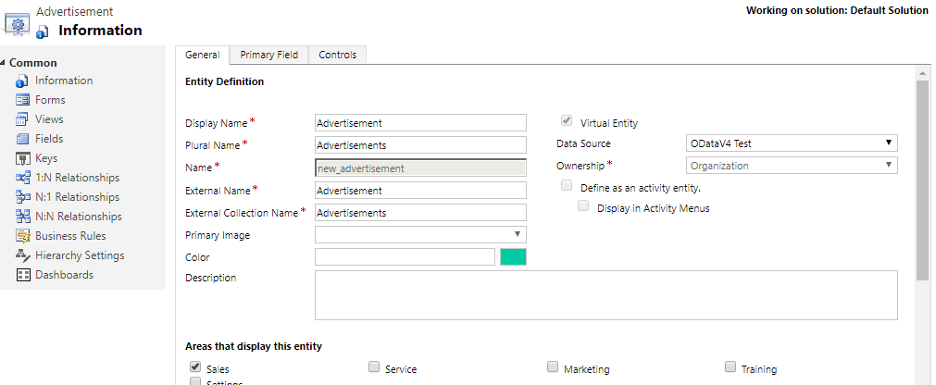
Task: Open Hierarchy Settings
Action: pyautogui.click(x=80, y=255)
